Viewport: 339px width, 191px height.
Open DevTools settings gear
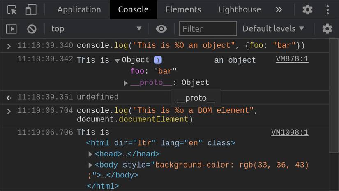tap(307, 9)
